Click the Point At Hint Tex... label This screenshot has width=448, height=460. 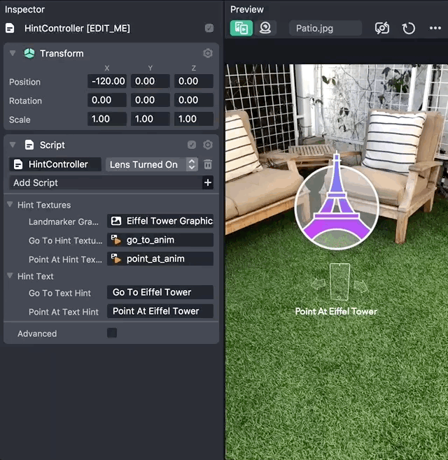pyautogui.click(x=65, y=259)
